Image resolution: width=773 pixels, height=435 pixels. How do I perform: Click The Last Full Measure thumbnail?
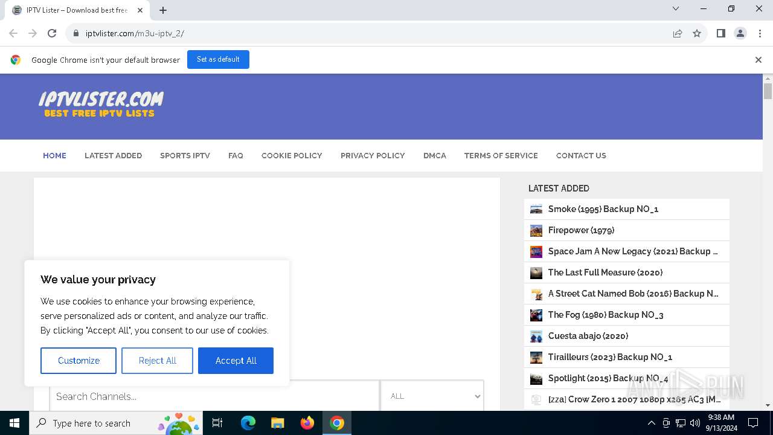[x=536, y=272]
